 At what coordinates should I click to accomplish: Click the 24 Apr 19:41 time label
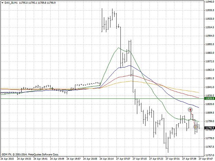tap(41, 159)
